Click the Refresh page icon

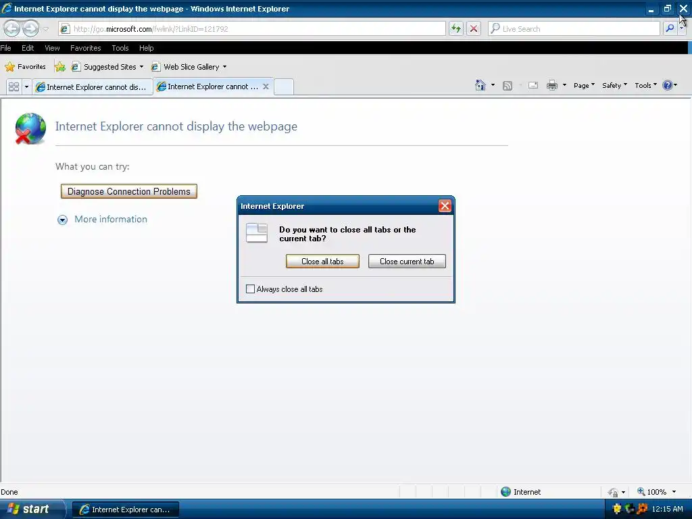456,28
